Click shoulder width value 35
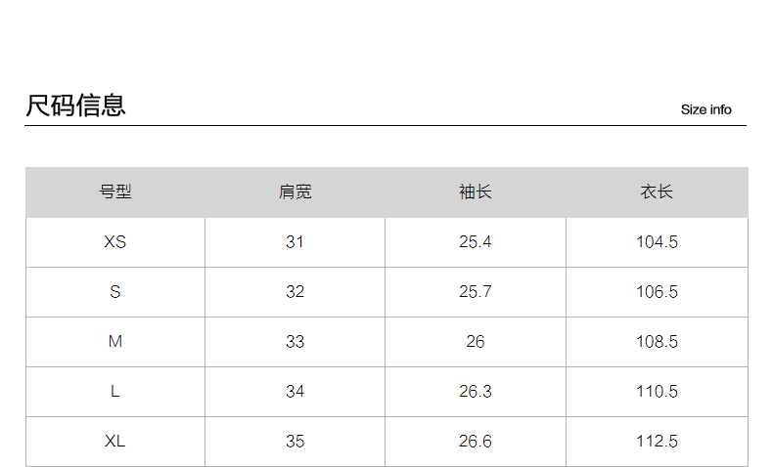 click(x=295, y=441)
